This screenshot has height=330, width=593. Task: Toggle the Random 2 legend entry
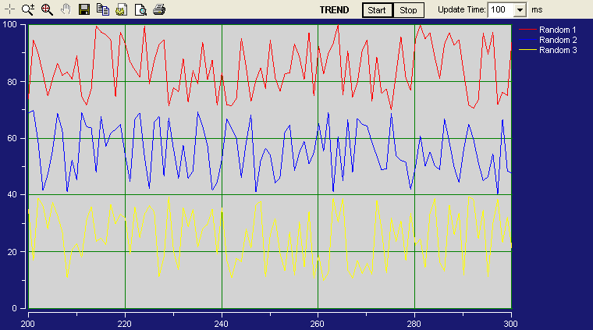coord(558,40)
